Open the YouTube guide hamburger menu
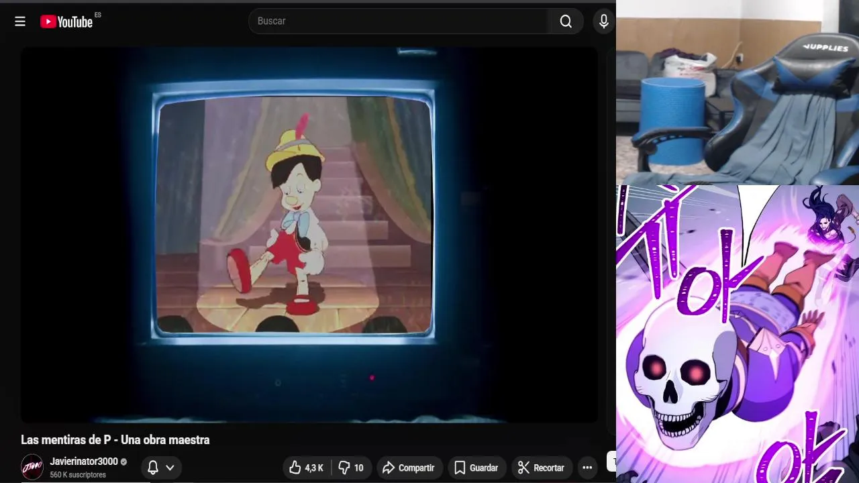Image resolution: width=859 pixels, height=483 pixels. click(x=20, y=21)
